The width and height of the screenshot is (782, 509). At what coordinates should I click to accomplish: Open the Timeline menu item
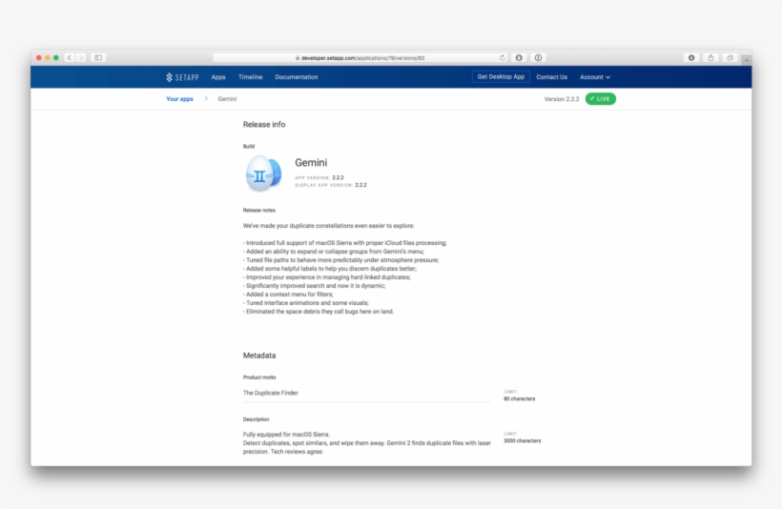coord(250,77)
